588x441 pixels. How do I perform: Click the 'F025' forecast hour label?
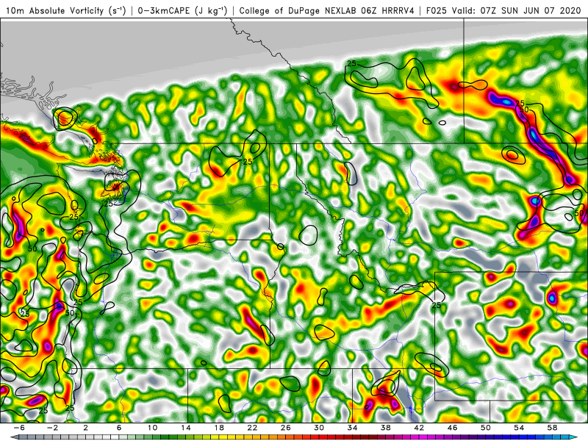pos(436,10)
